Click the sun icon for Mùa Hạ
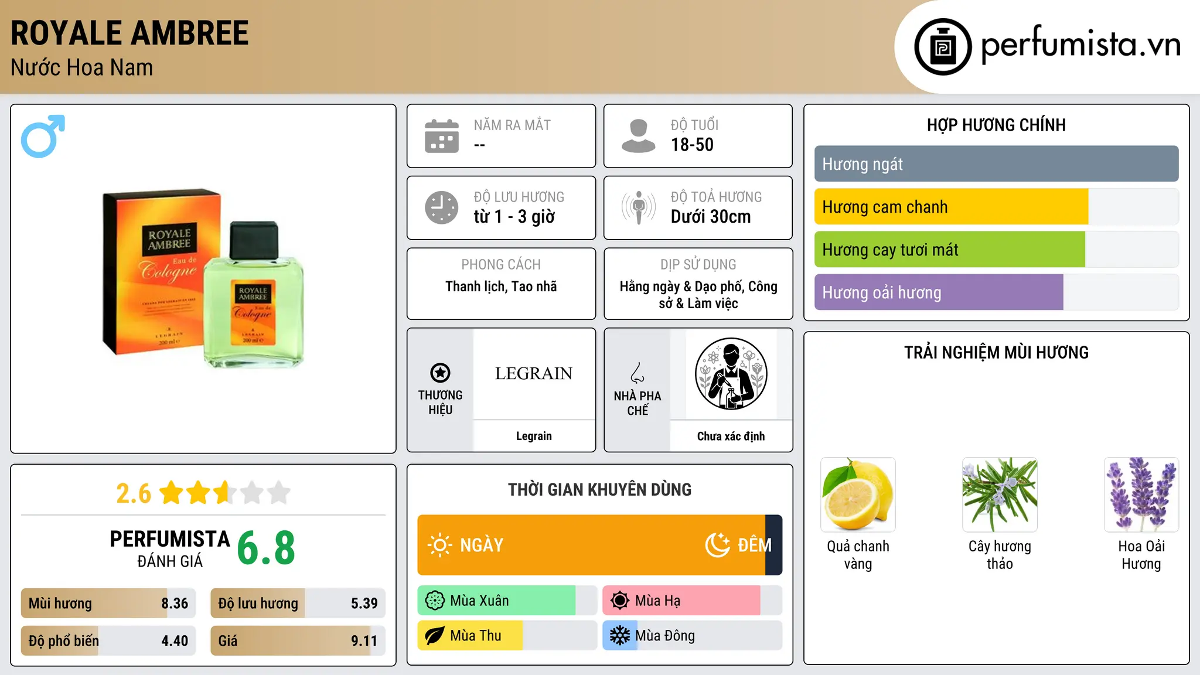1200x675 pixels. pyautogui.click(x=620, y=601)
